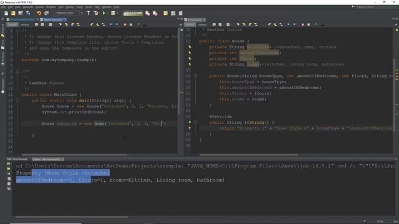The height and width of the screenshot is (224, 399).
Task: Click the New Project toolbar icon
Action: [x=13, y=13]
